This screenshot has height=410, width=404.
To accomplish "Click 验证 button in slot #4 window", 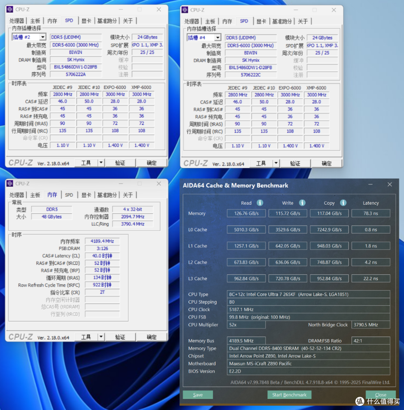I will pyautogui.click(x=295, y=163).
